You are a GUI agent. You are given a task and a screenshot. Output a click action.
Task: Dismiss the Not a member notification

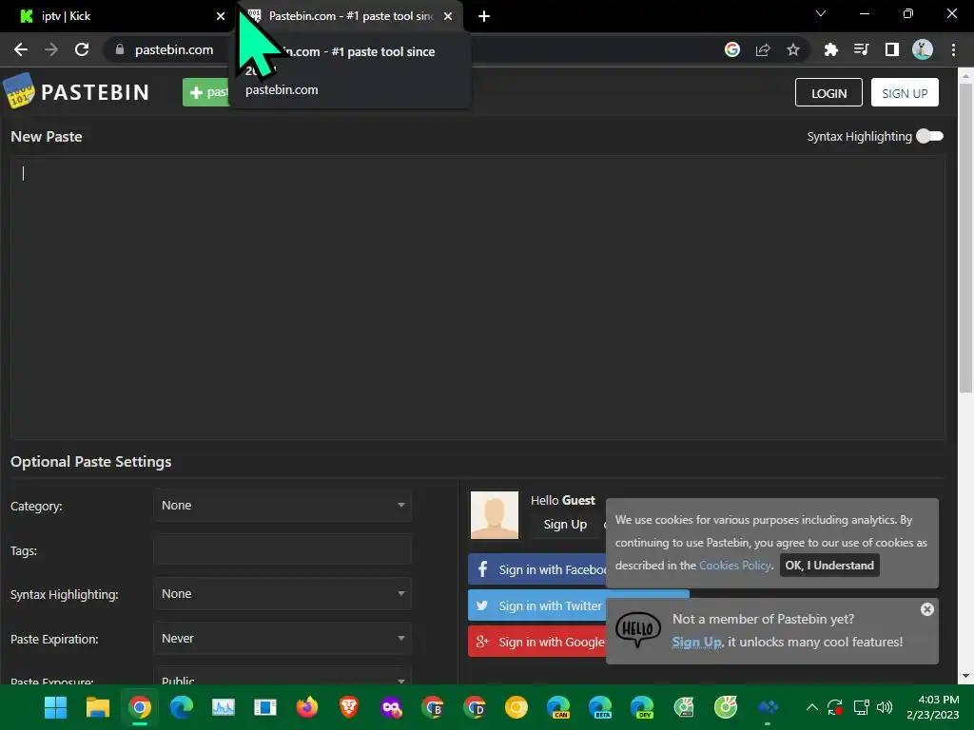tap(926, 609)
